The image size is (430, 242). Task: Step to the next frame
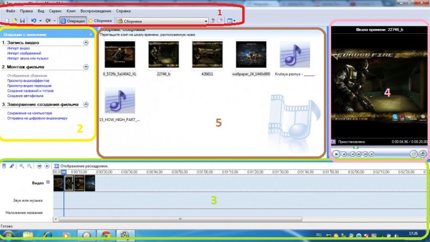pyautogui.click(x=365, y=154)
